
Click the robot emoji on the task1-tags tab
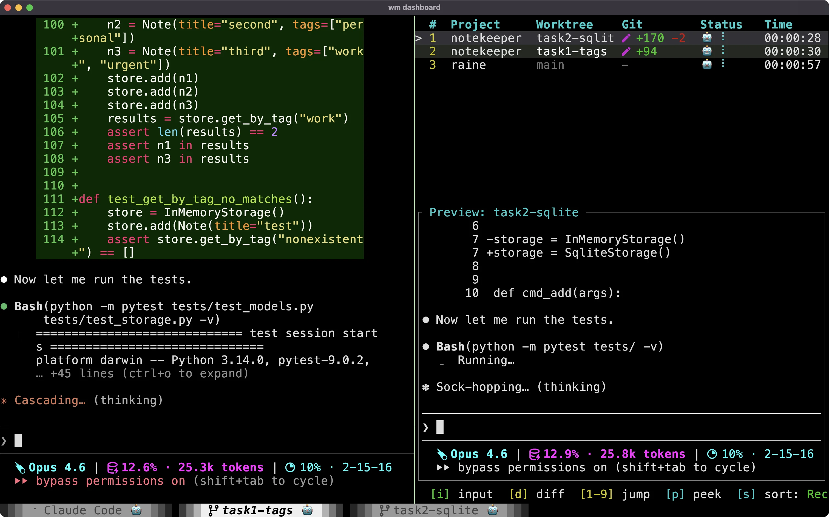(x=307, y=510)
